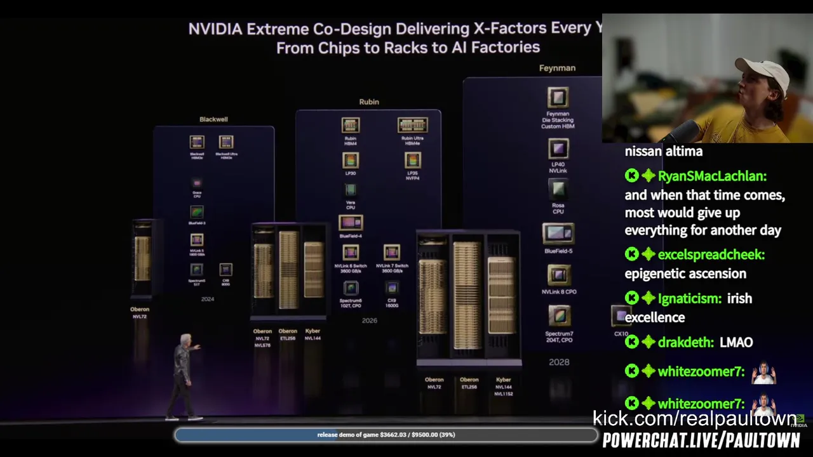Click the 2026 Kyber NVL144 rack image
Screen dimensions: 813x457
pyautogui.click(x=313, y=269)
